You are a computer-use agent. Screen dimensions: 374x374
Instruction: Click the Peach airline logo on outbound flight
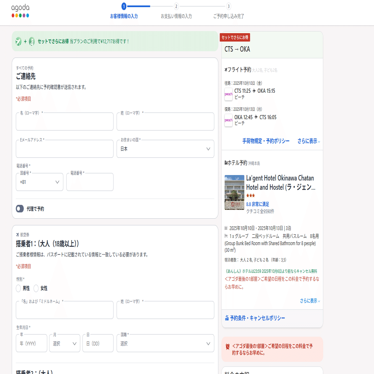tap(228, 94)
